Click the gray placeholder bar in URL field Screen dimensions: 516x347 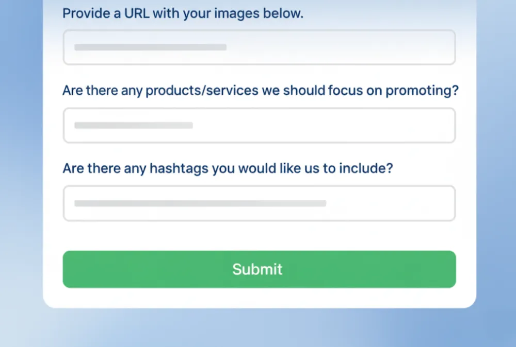tap(150, 47)
